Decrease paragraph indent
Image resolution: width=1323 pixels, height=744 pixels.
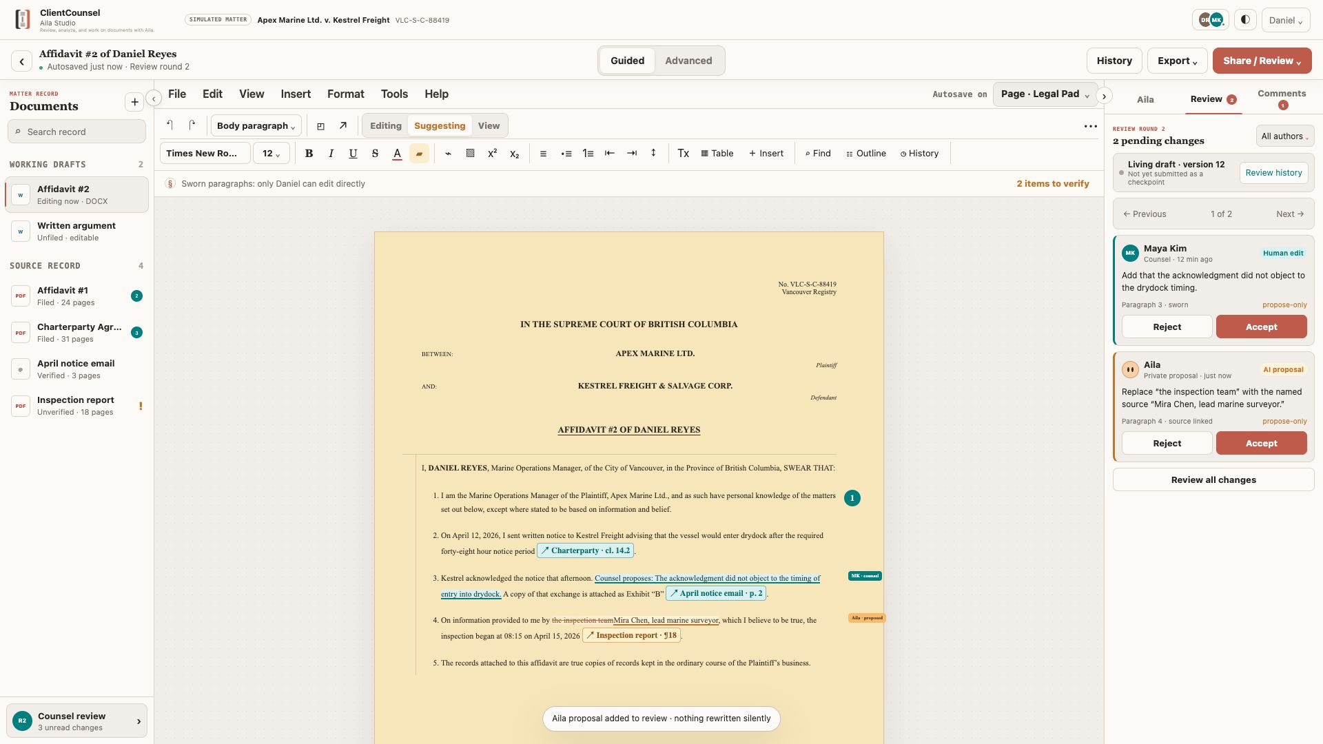pyautogui.click(x=610, y=154)
